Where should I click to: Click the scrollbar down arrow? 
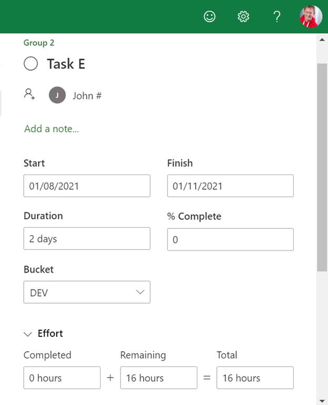[322, 400]
